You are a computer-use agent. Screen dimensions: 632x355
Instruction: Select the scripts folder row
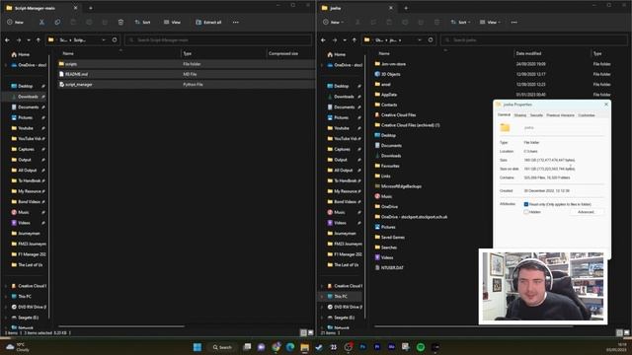(x=186, y=64)
